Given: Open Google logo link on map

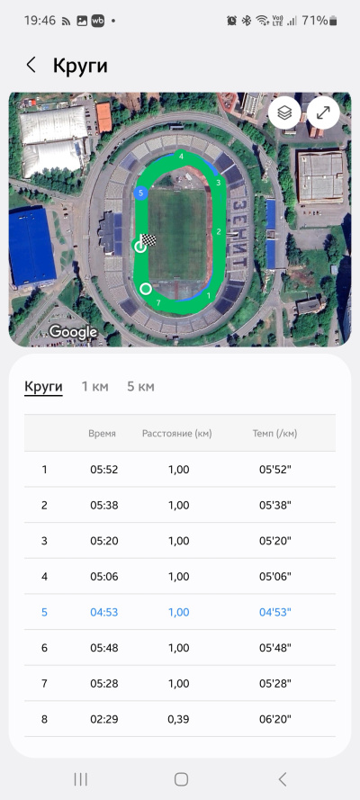Looking at the screenshot, I should pos(73,332).
